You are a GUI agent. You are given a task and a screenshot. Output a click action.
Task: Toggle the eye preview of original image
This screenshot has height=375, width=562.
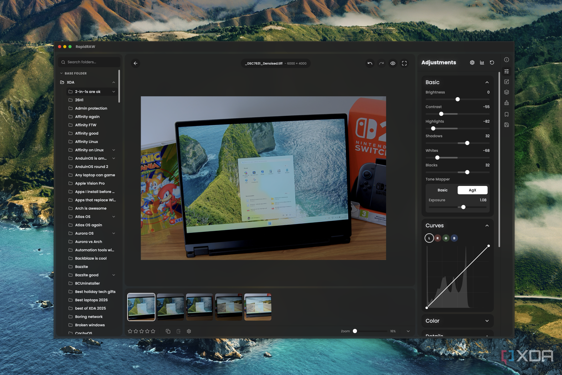393,63
